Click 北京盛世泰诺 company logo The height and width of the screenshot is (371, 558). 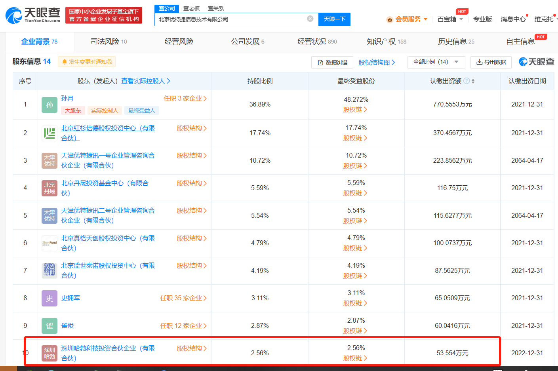(50, 270)
